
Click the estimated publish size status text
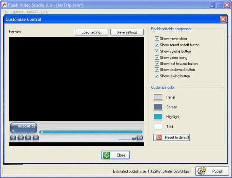pos(151,171)
